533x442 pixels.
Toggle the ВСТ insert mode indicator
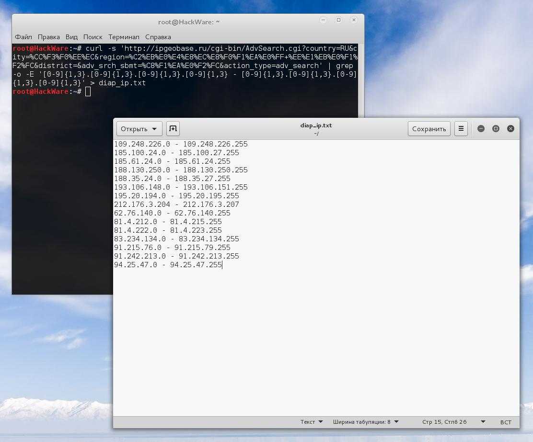(505, 422)
